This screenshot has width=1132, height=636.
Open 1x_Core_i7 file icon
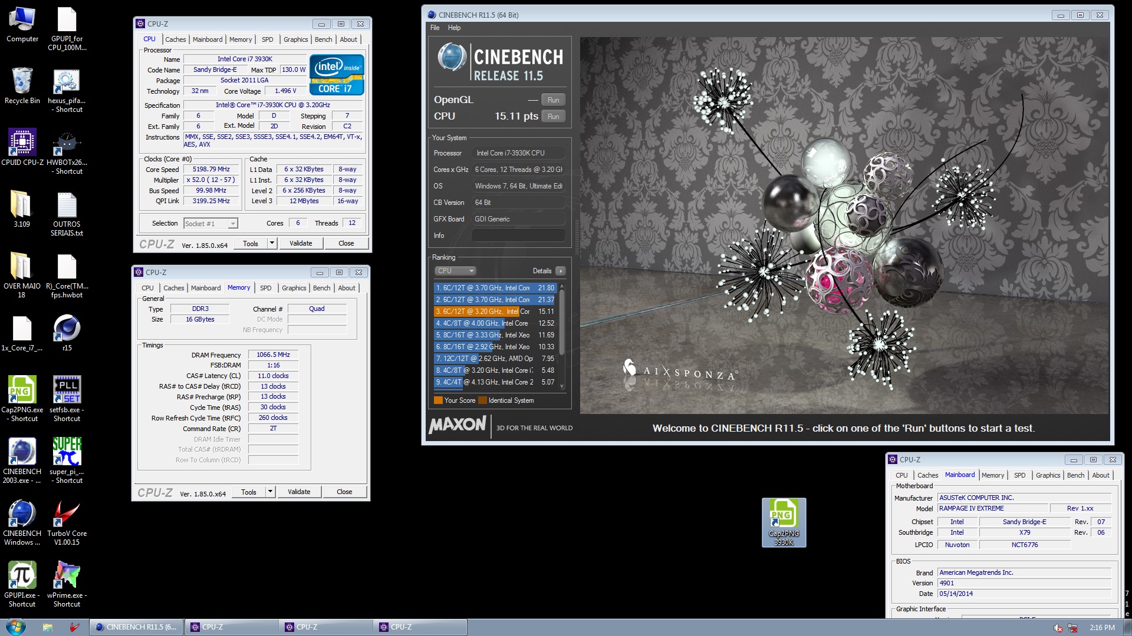pyautogui.click(x=22, y=333)
